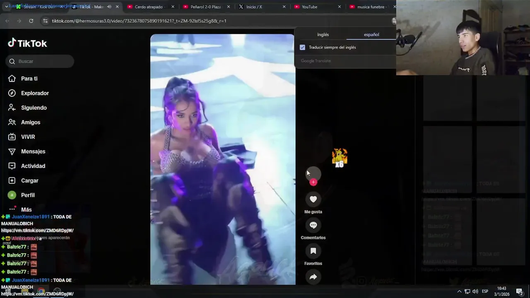
Task: Switch to the Stream Kick tab
Action: (39, 7)
